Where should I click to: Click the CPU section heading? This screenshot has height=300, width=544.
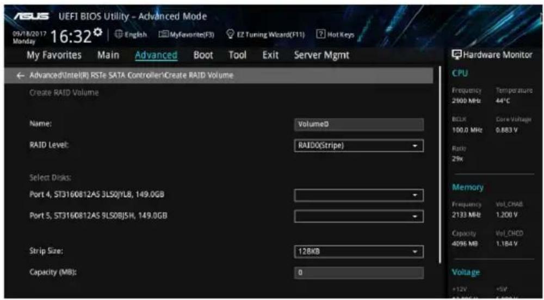point(460,74)
